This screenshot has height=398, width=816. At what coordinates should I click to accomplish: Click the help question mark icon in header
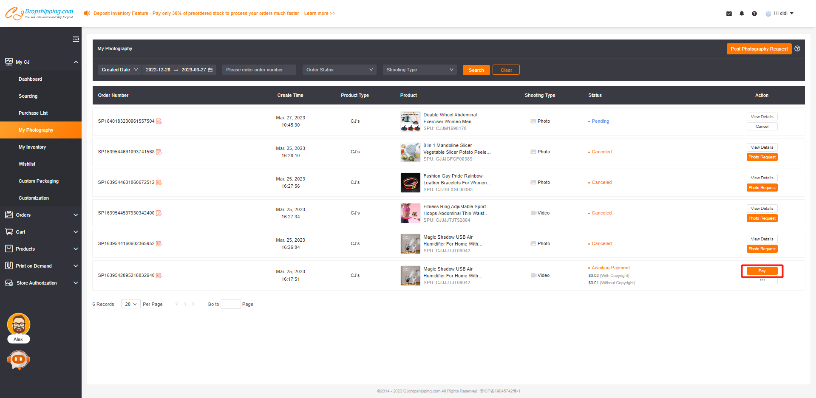pos(754,14)
